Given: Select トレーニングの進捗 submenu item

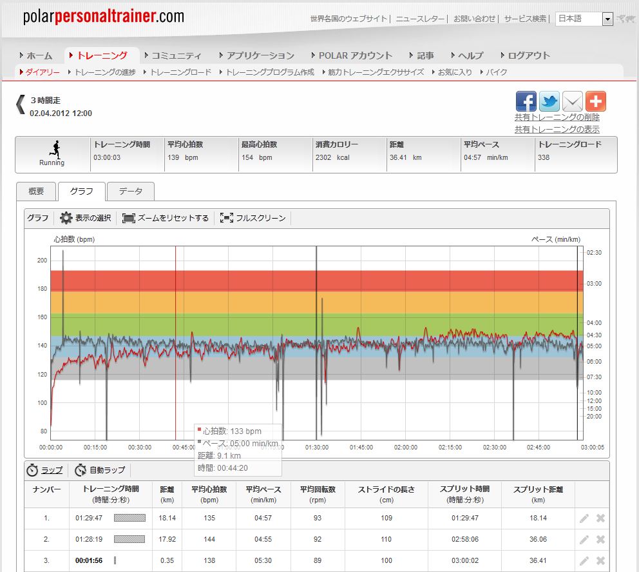Looking at the screenshot, I should click(x=102, y=72).
